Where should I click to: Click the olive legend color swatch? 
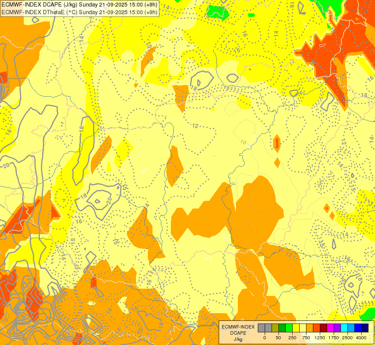[x=275, y=328]
